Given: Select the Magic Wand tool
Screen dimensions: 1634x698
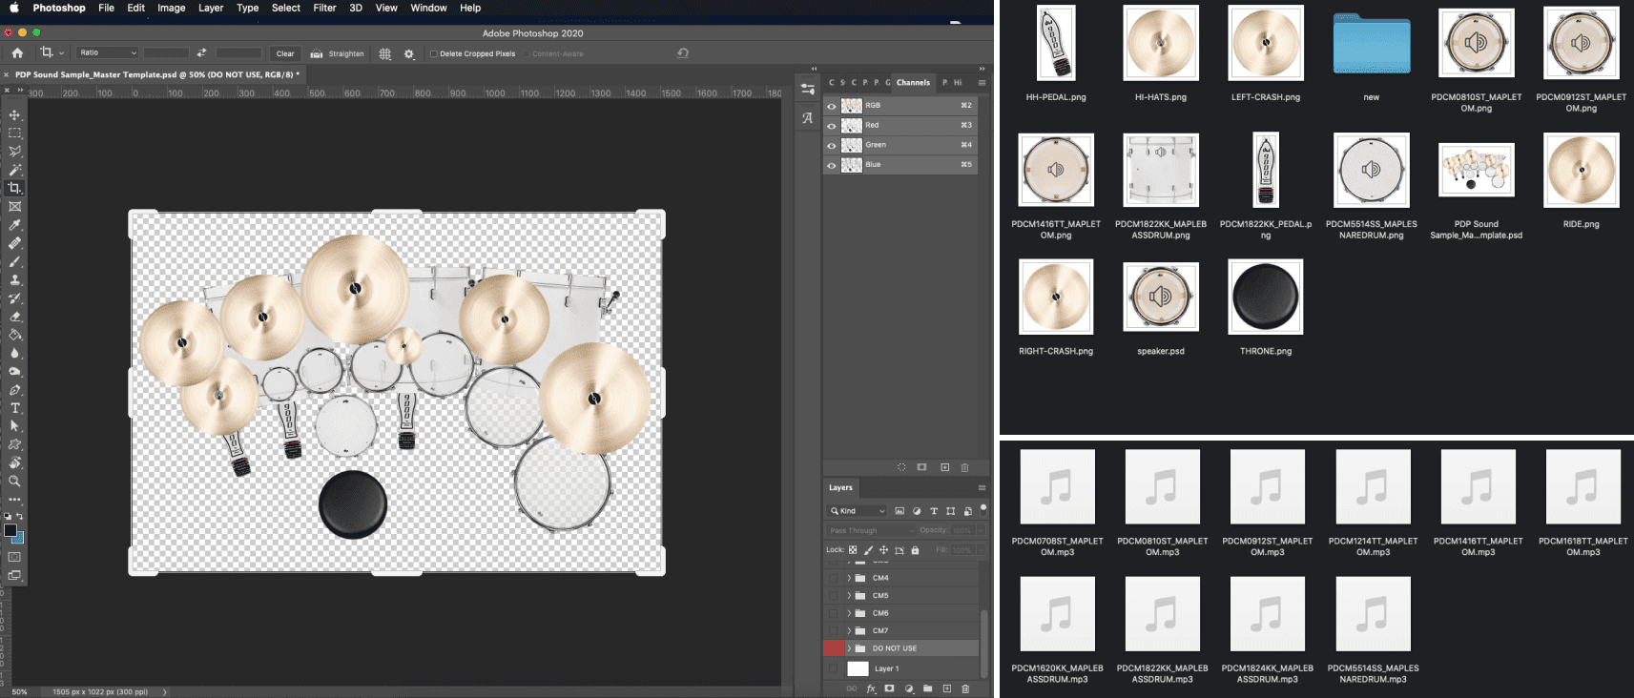Looking at the screenshot, I should pos(14,170).
